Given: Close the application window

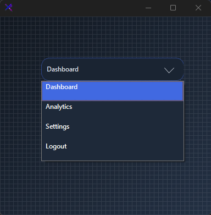Looking at the screenshot, I should [x=198, y=8].
